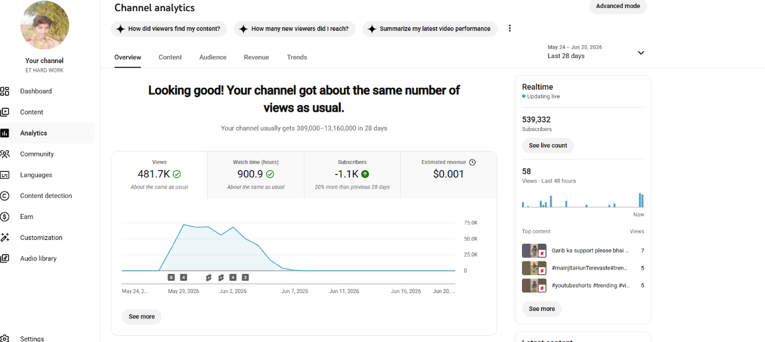Click the realtime 48-hour bar chart
Image resolution: width=765 pixels, height=342 pixels.
tap(583, 200)
